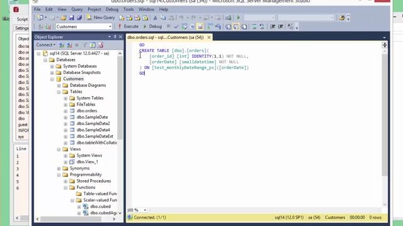Image resolution: width=403 pixels, height=226 pixels.
Task: Click the Copy icon in toolbar
Action: pos(163,18)
